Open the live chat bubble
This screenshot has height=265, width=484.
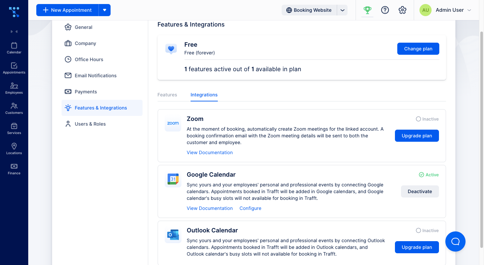455,241
